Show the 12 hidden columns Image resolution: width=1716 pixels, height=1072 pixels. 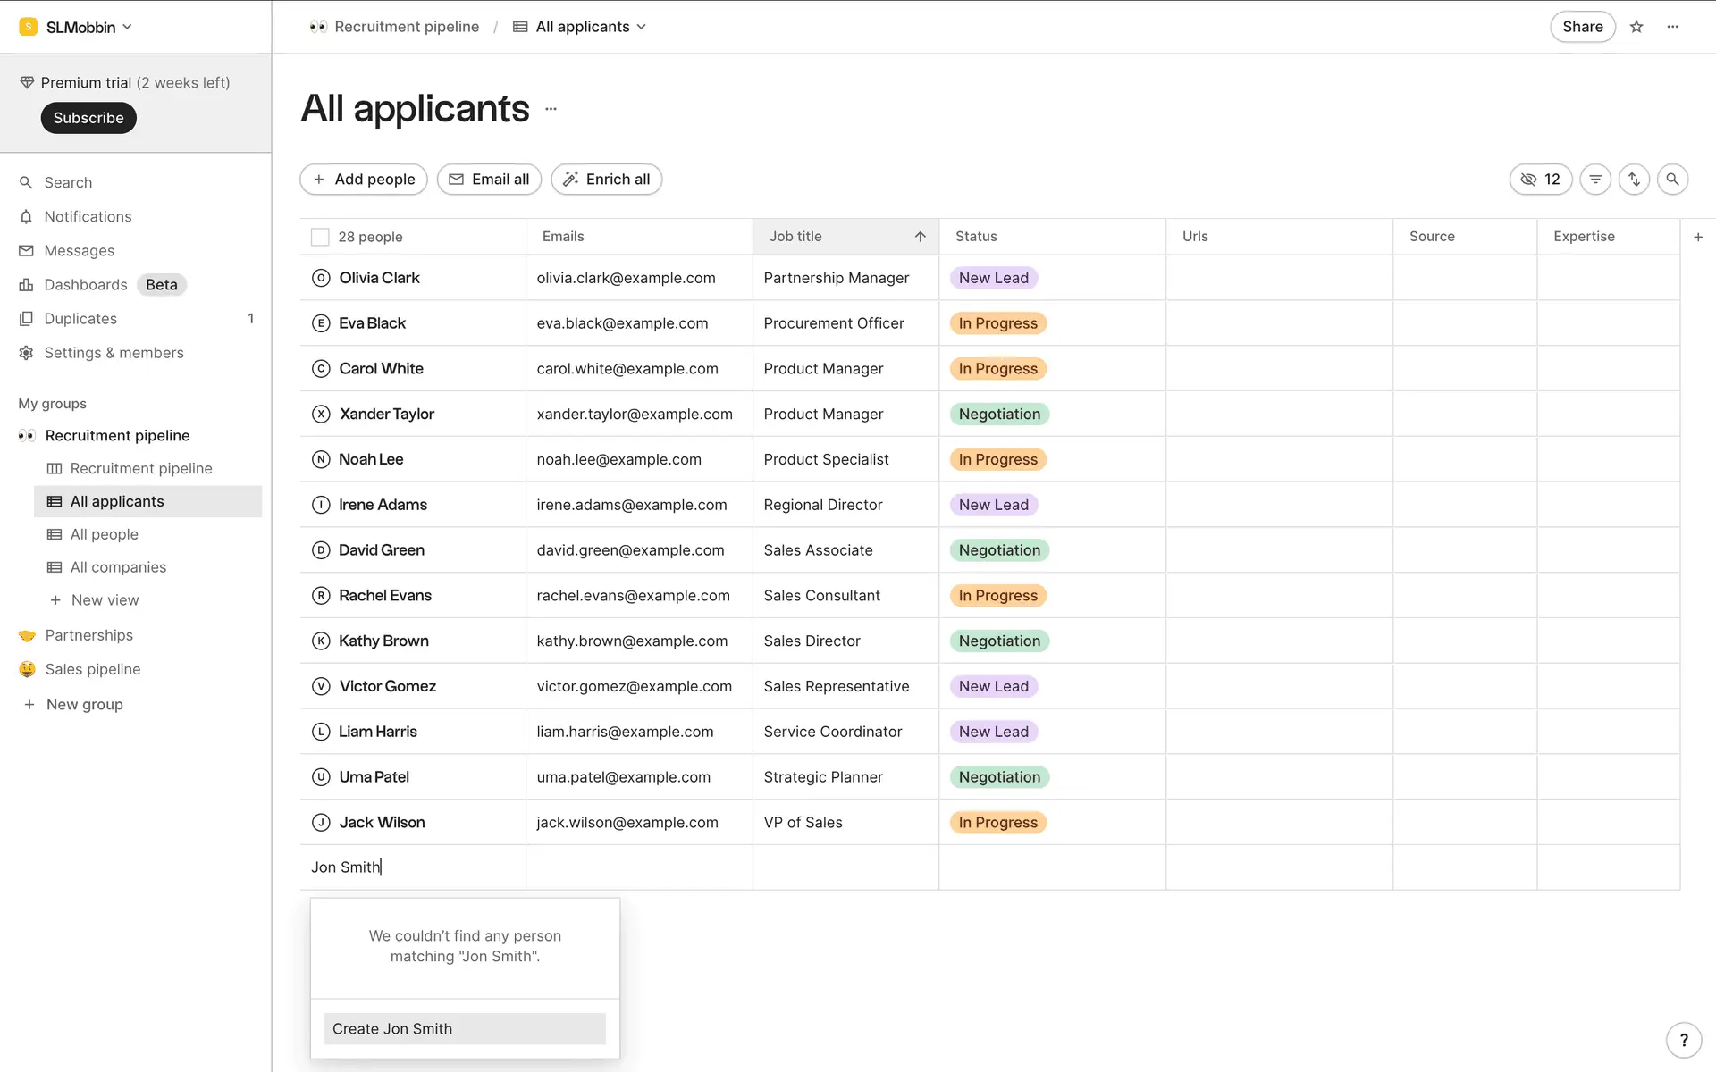(x=1540, y=180)
